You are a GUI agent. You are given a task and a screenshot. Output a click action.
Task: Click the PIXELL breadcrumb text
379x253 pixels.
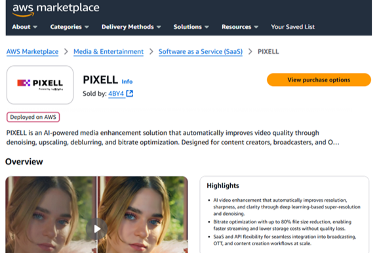pos(268,52)
